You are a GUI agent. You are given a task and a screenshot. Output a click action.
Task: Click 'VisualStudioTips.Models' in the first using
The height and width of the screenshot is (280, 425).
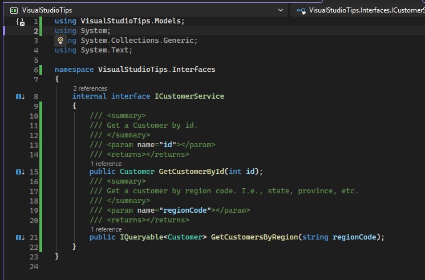click(131, 21)
